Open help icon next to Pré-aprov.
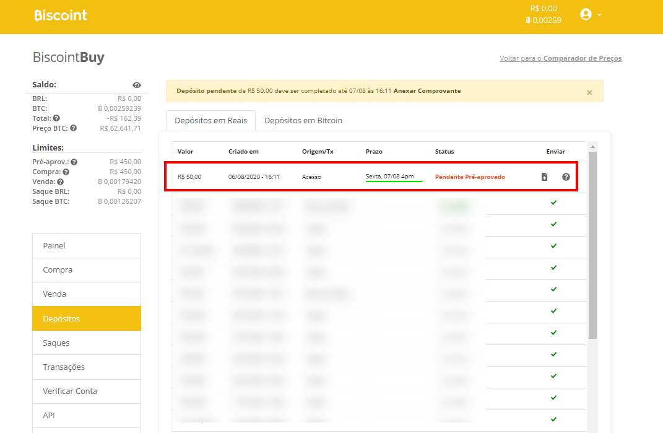The width and height of the screenshot is (663, 433). 74,162
